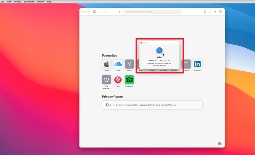Show the downloads icon
The width and height of the screenshot is (255, 155).
205,12
